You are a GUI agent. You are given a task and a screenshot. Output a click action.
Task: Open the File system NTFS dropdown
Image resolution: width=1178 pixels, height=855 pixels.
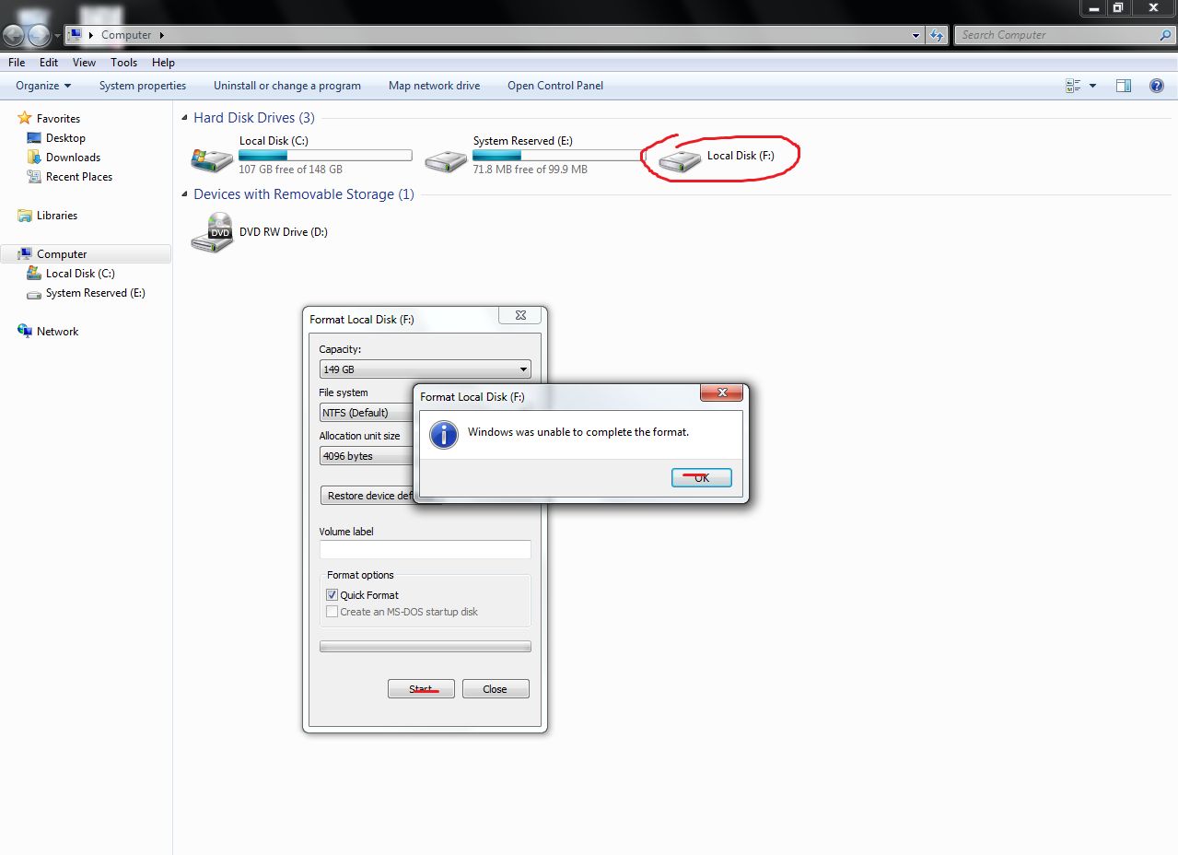point(366,413)
